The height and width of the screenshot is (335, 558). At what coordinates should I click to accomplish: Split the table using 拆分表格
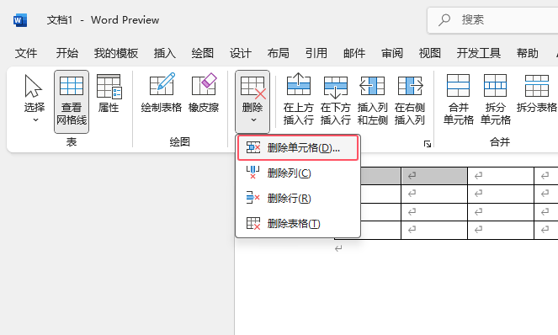[537, 93]
